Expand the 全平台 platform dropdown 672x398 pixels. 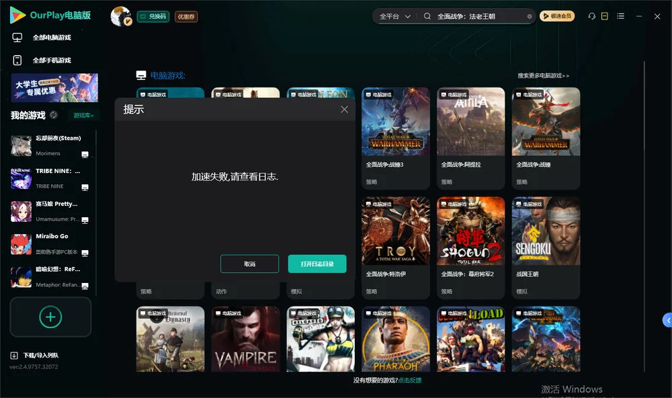click(x=394, y=16)
